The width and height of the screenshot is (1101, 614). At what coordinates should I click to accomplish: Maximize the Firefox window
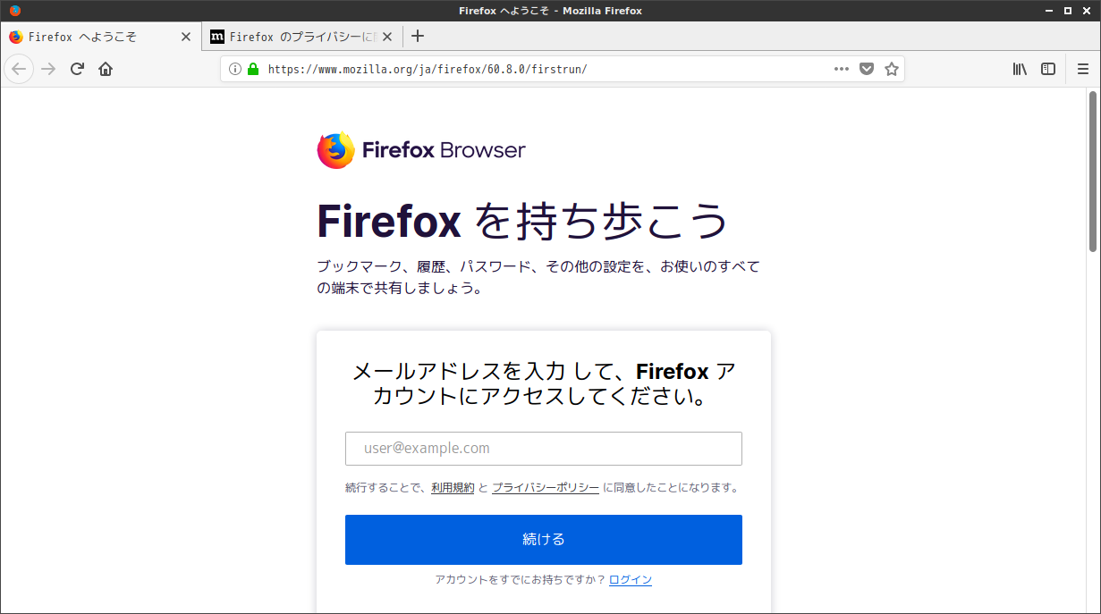1067,11
